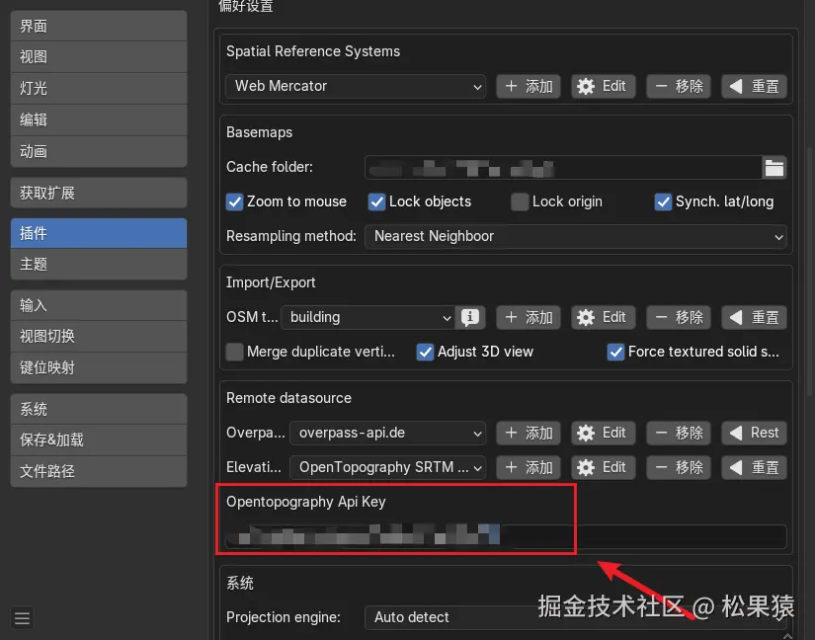
Task: Disable Lock objects checkbox
Action: [376, 201]
